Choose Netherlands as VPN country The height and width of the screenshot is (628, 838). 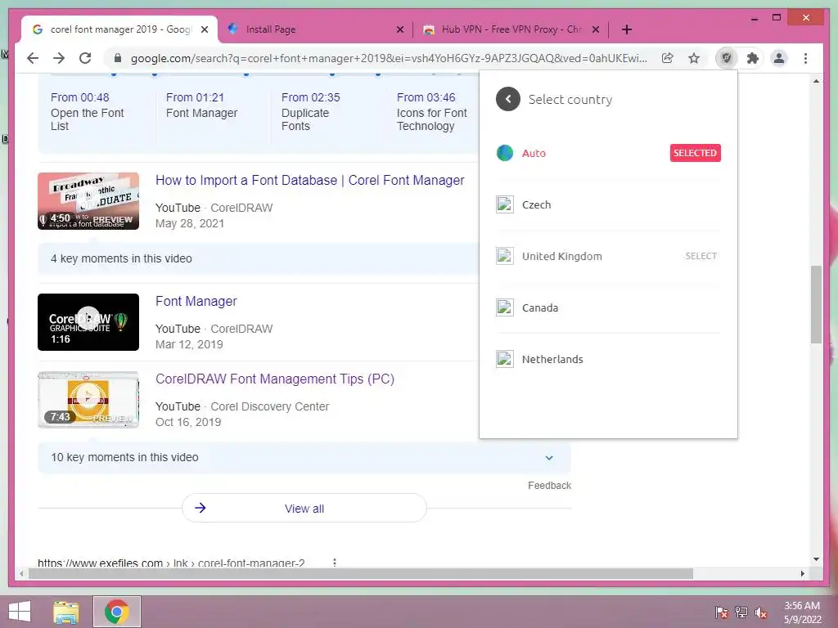(x=608, y=359)
